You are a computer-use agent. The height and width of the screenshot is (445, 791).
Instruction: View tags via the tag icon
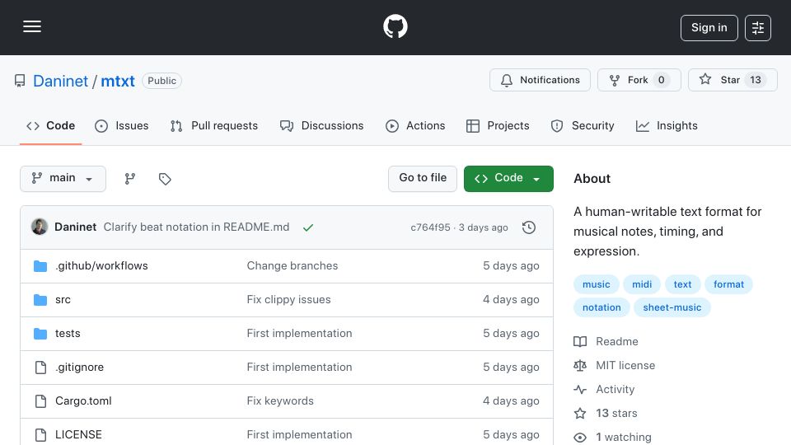[x=165, y=179]
